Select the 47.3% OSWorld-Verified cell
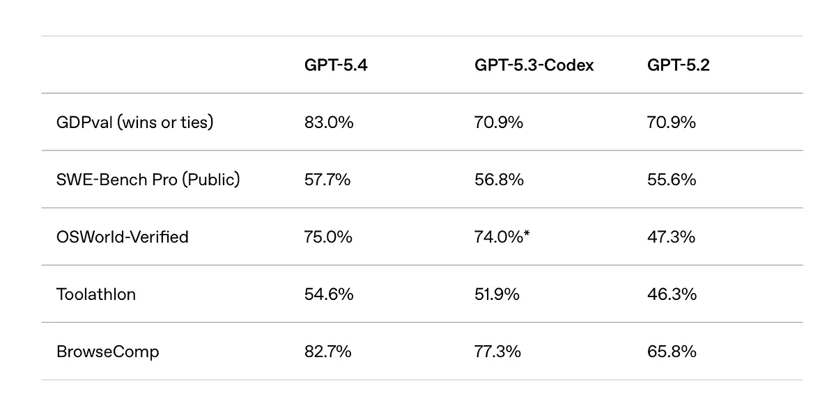This screenshot has height=412, width=836. coord(671,237)
